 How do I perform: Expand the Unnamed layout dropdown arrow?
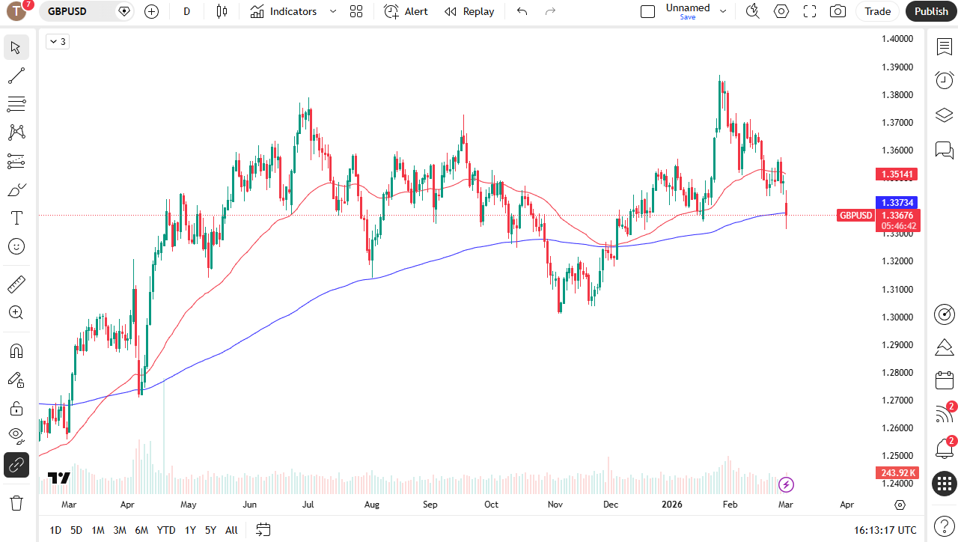[x=723, y=11]
